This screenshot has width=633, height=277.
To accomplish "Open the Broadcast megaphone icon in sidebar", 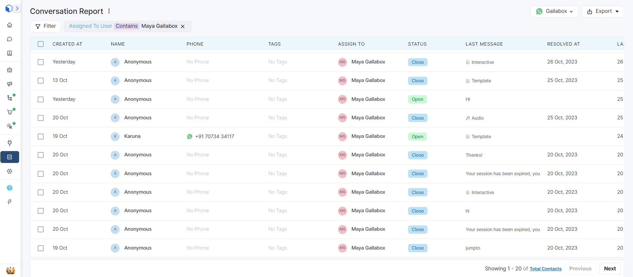I will 10,84.
